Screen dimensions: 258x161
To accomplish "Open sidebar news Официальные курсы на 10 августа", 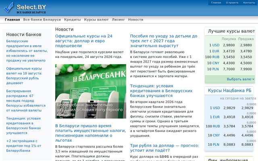I will [24, 76].
